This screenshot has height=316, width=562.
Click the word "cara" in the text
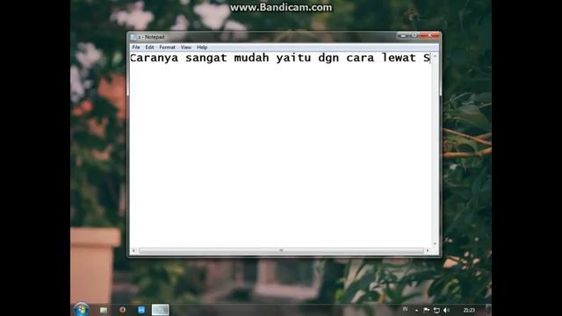click(x=360, y=59)
